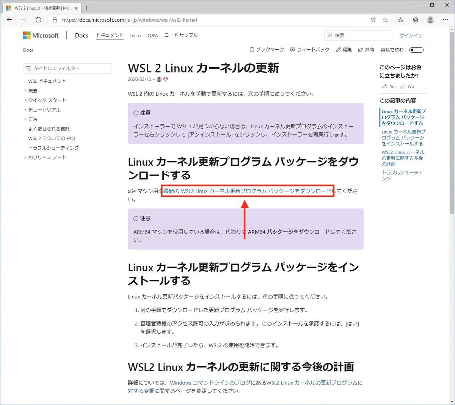Click WSL2 Linux カーネルの更新プログラムに対する変更 link

point(245,386)
